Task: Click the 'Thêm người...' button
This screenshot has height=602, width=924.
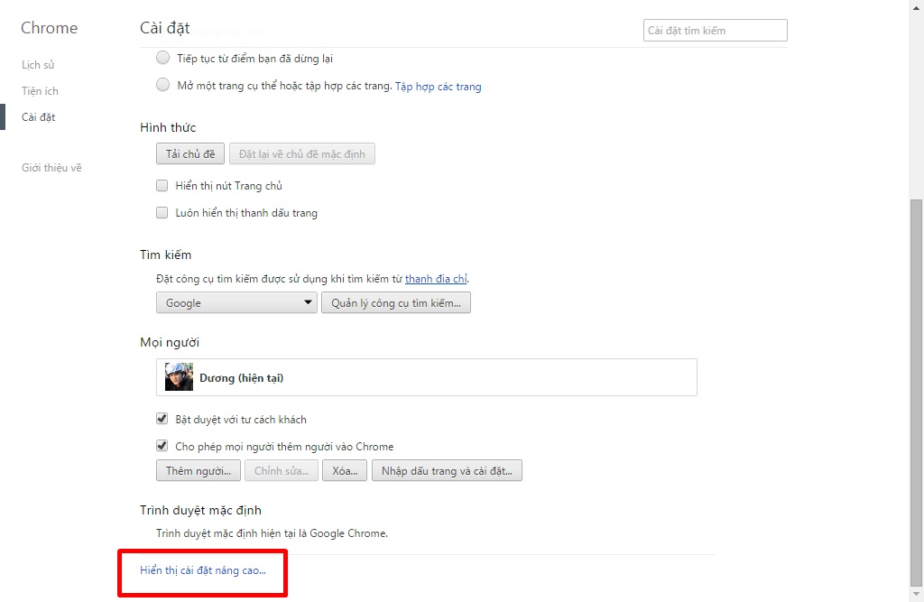Action: 199,471
